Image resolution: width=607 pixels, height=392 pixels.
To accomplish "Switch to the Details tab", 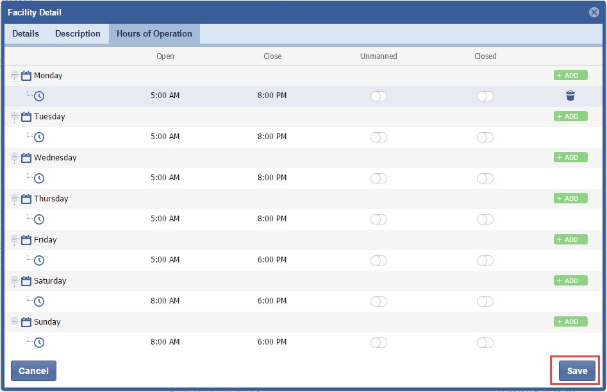I will click(26, 34).
